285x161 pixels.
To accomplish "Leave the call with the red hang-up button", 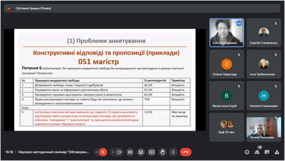I will (x=186, y=152).
